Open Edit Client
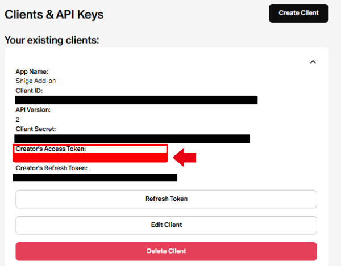341x266 pixels. [166, 225]
